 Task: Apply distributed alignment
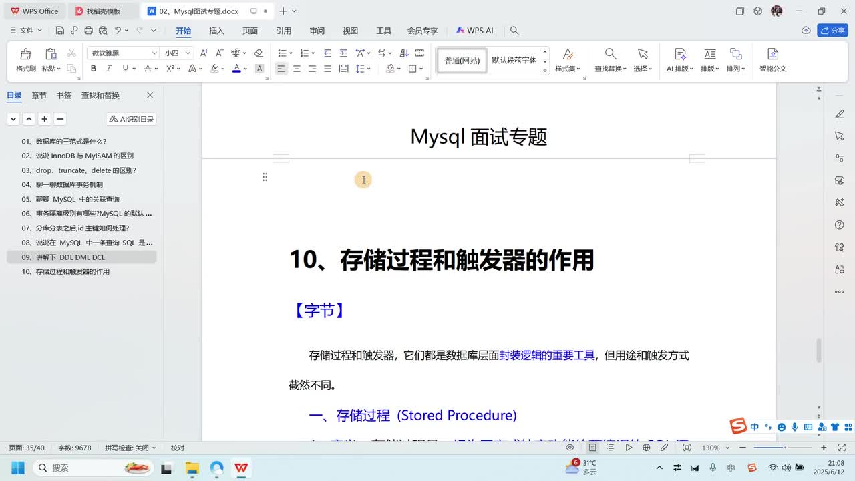pyautogui.click(x=343, y=69)
